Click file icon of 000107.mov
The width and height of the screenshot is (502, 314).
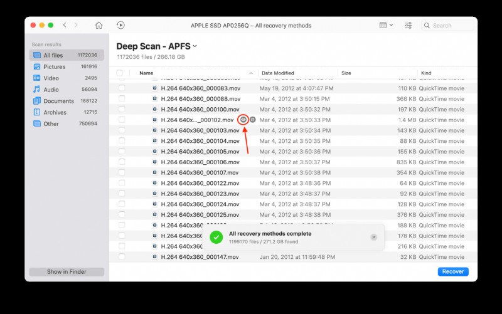[x=154, y=172]
